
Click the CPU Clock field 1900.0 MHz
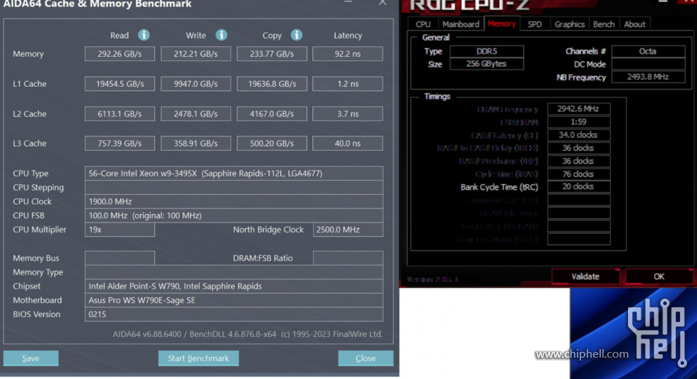tap(234, 201)
